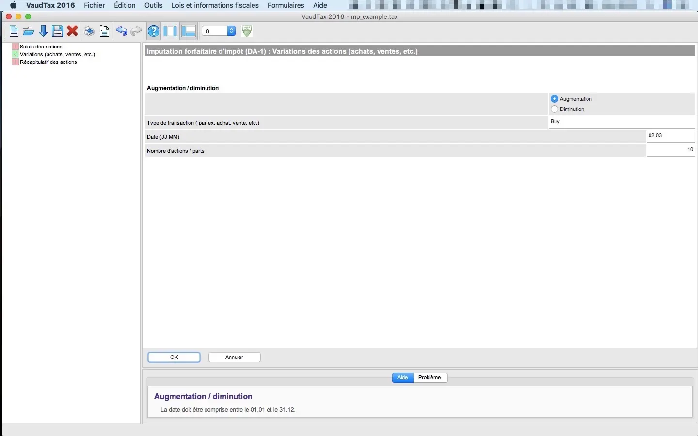This screenshot has height=436, width=698.
Task: Open the Aide menu in menu bar
Action: click(320, 5)
